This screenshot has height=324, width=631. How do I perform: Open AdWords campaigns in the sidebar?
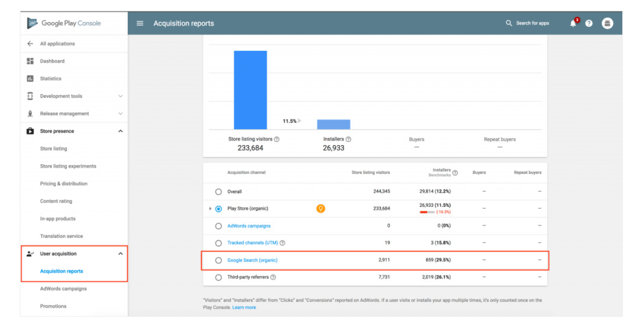[63, 288]
